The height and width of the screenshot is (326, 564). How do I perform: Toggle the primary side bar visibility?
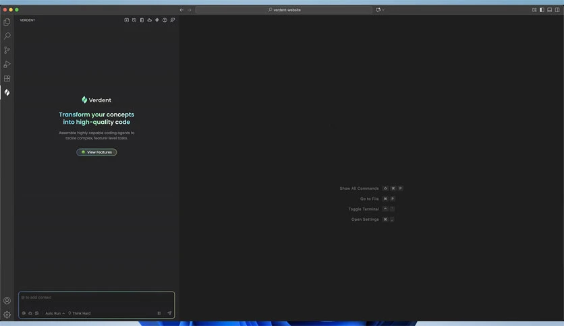coord(542,10)
